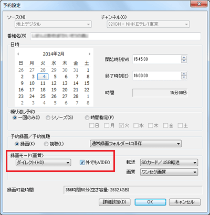
Task: Select February 23 in the calendar
Action: tap(21, 96)
